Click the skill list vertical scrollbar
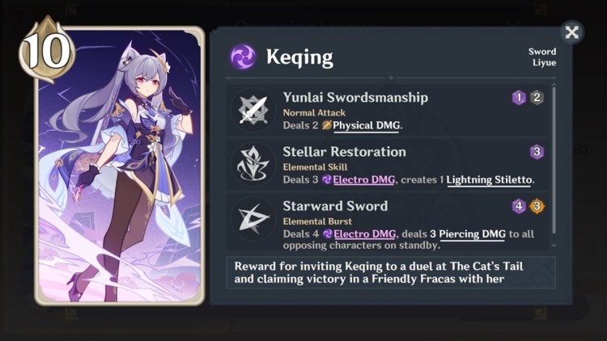This screenshot has width=607, height=341. [x=554, y=161]
